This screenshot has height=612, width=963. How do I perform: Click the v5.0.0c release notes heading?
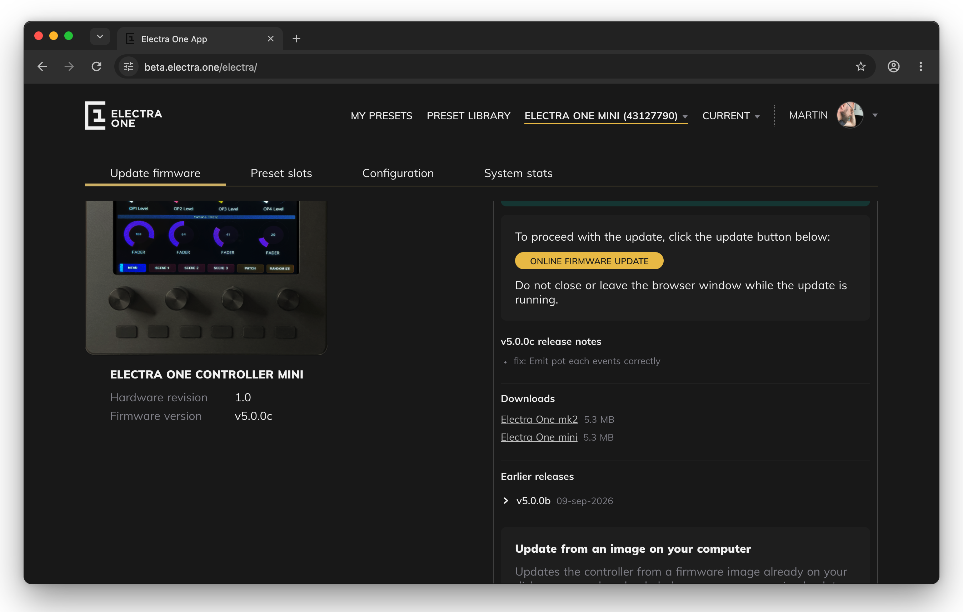551,341
